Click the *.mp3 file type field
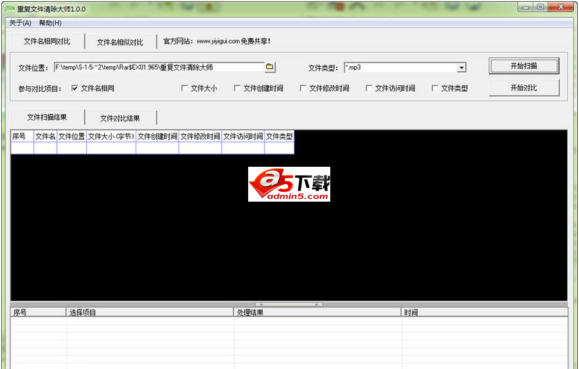 (400, 67)
